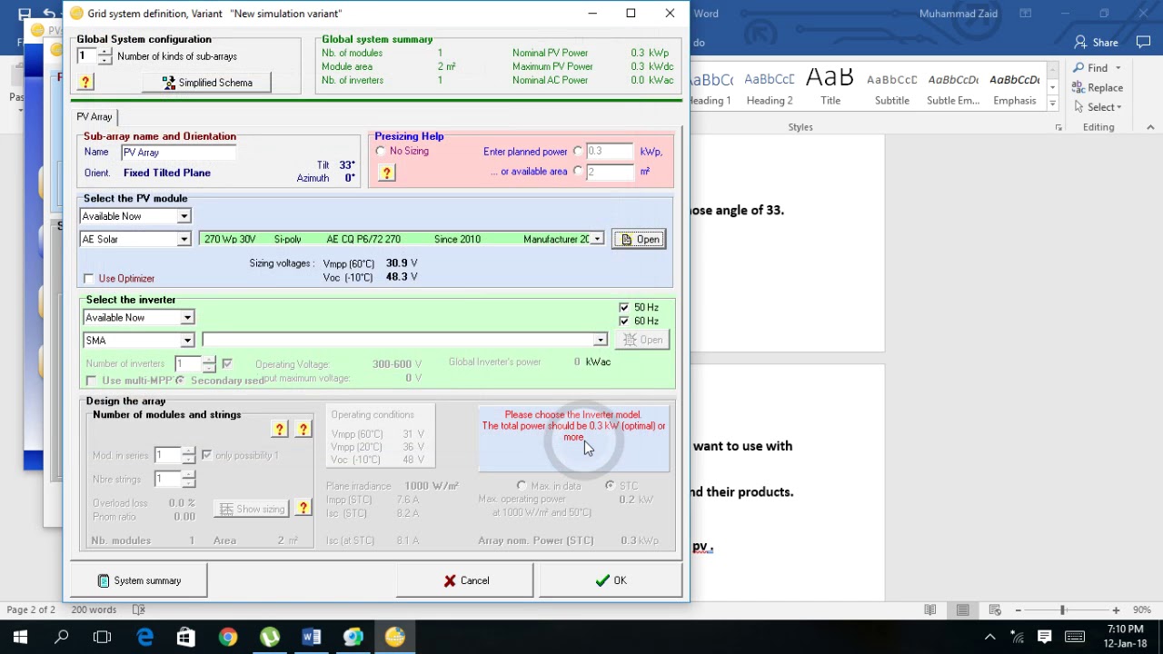The image size is (1163, 654).
Task: Toggle the 50 Hz checkbox
Action: click(x=623, y=308)
